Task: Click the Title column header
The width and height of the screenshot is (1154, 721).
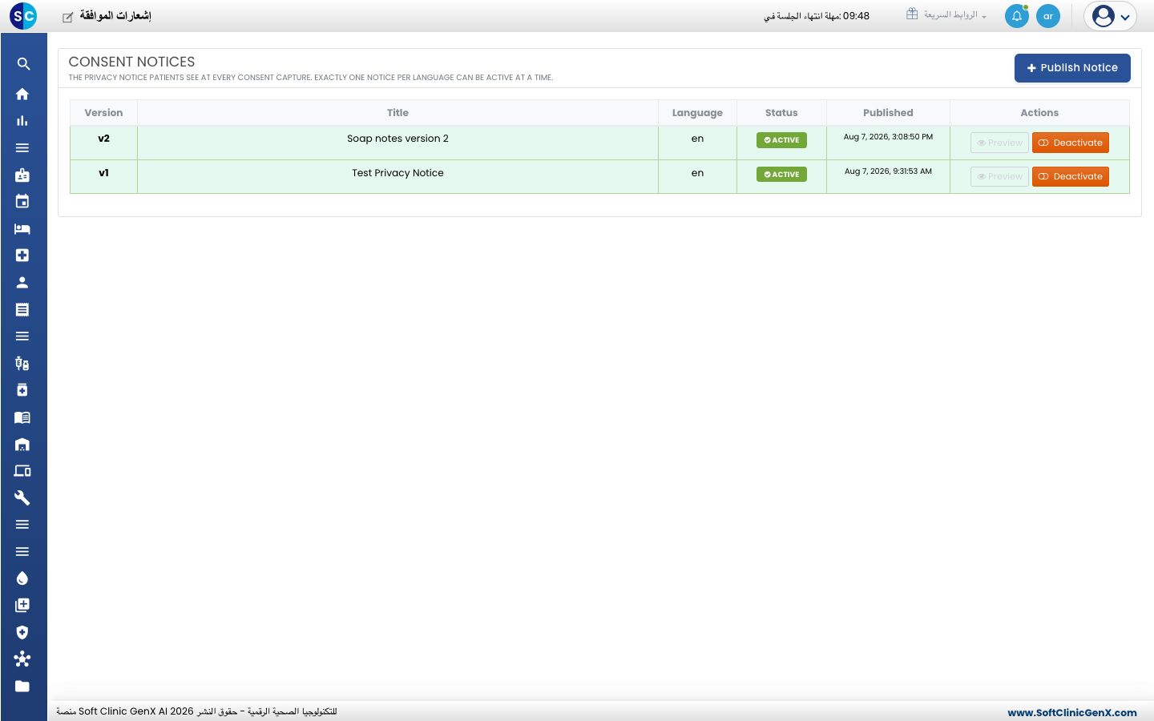Action: pos(397,113)
